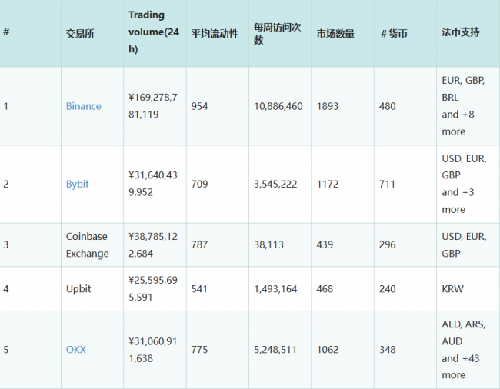Select Bybit market count 1172

(x=328, y=184)
